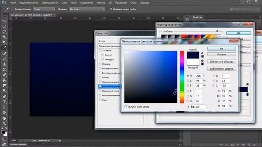This screenshot has height=147, width=262.
Task: Click gradient presets list scroll arrow
Action: point(219,36)
